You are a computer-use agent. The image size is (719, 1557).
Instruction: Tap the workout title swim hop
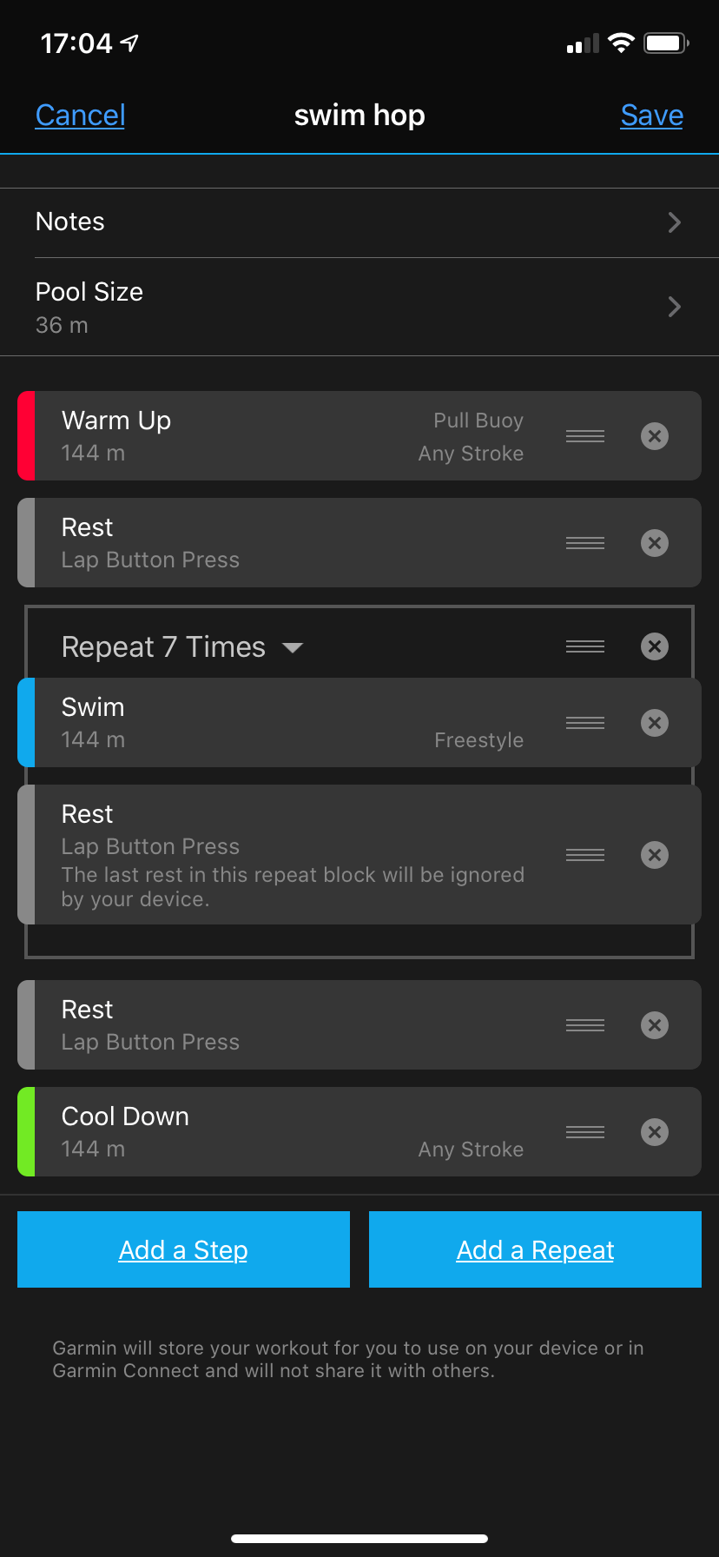[x=359, y=115]
